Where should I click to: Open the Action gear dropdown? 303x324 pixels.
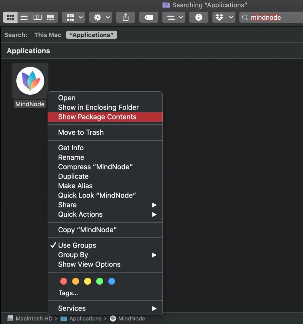(101, 17)
